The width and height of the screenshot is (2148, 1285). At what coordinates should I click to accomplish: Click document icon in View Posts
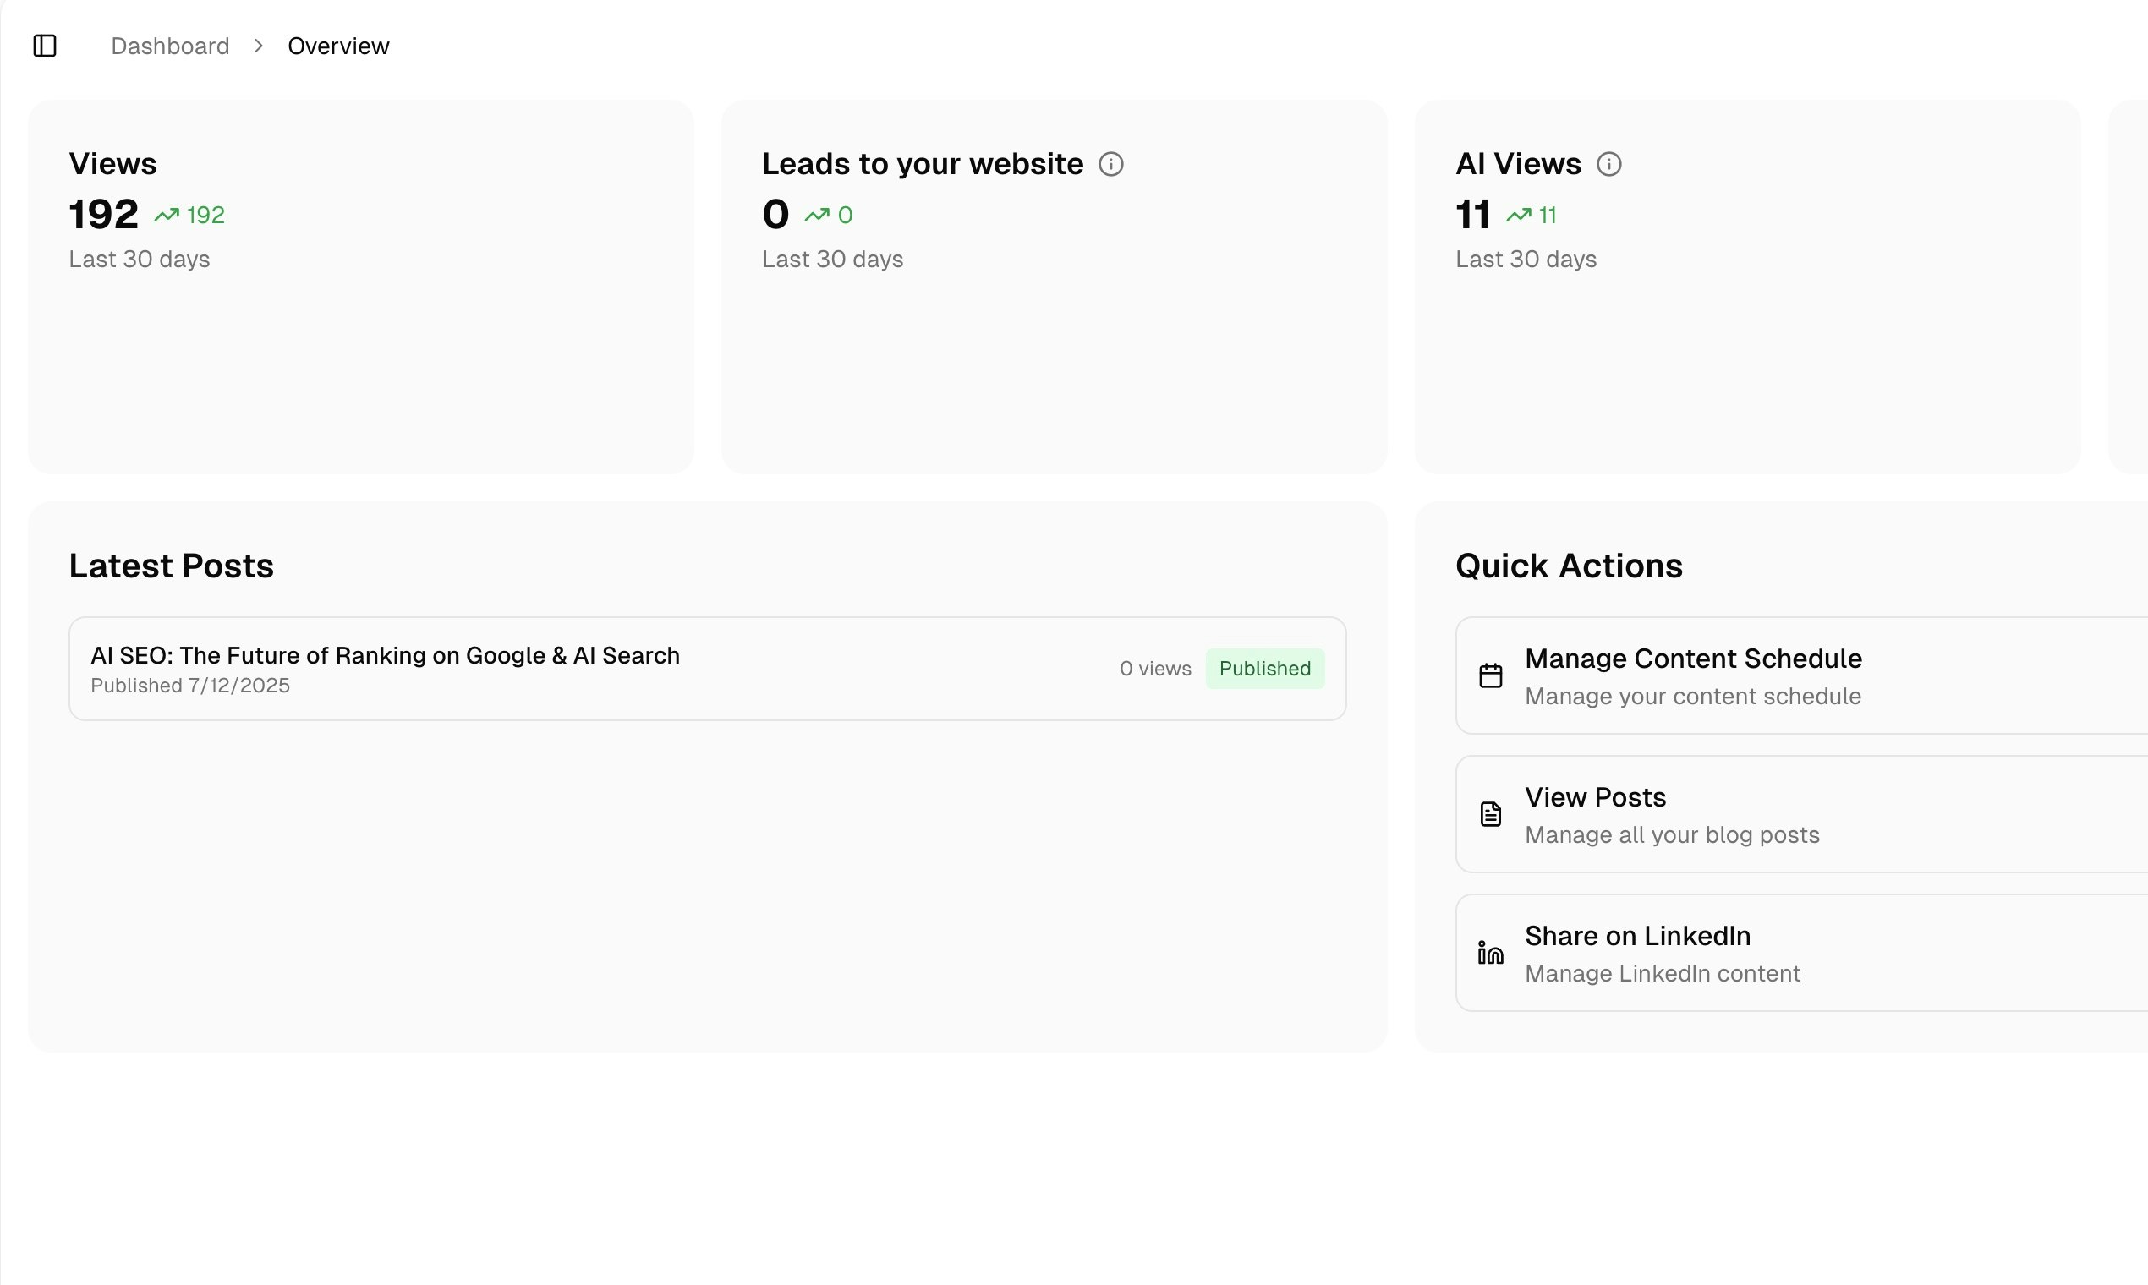point(1490,814)
